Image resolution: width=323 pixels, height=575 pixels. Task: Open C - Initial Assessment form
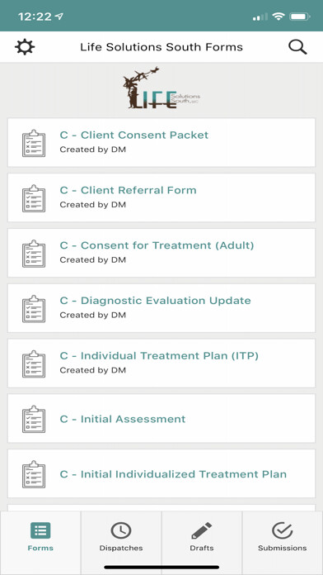(161, 418)
